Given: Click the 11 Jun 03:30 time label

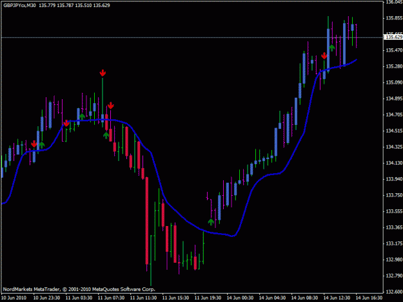Looking at the screenshot, I should tap(79, 297).
